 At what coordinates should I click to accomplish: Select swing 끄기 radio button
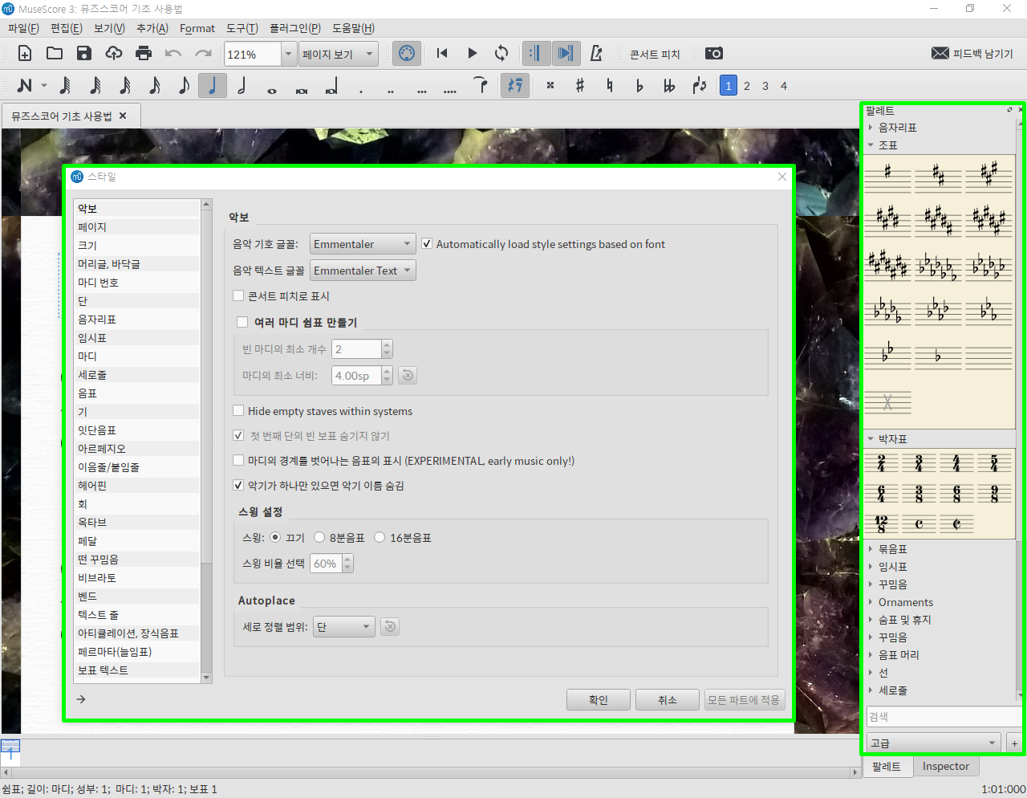(275, 537)
